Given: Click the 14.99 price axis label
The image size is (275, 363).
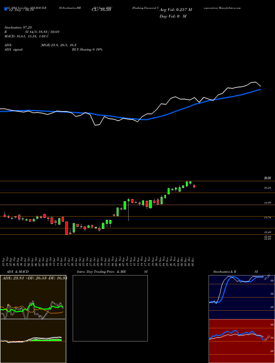Looking at the screenshot, I should (267, 203).
